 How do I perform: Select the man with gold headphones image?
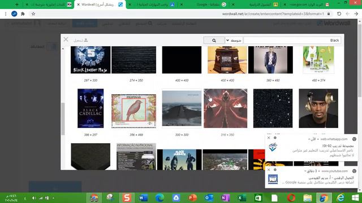point(318,108)
